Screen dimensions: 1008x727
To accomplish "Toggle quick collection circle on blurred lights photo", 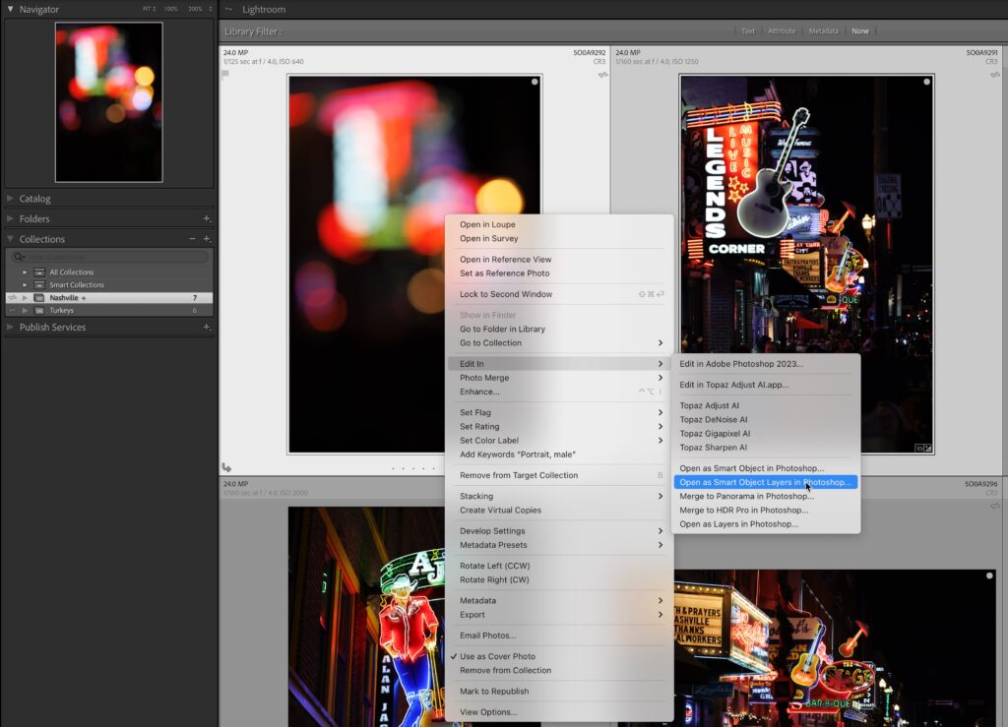I will tap(535, 83).
